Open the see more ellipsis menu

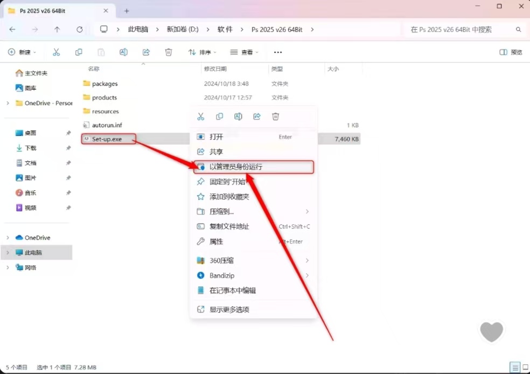(x=278, y=52)
